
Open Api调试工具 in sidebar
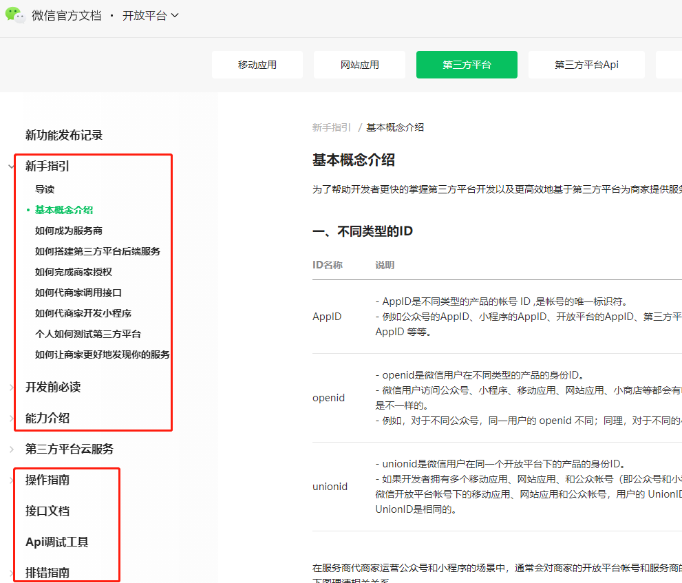click(57, 542)
